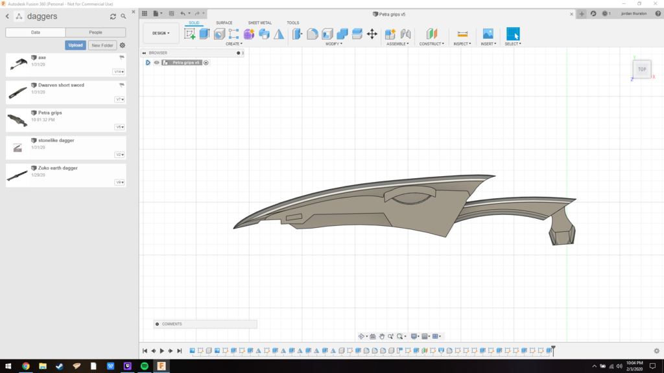Click the New Folder button
This screenshot has width=664, height=373.
pyautogui.click(x=102, y=45)
